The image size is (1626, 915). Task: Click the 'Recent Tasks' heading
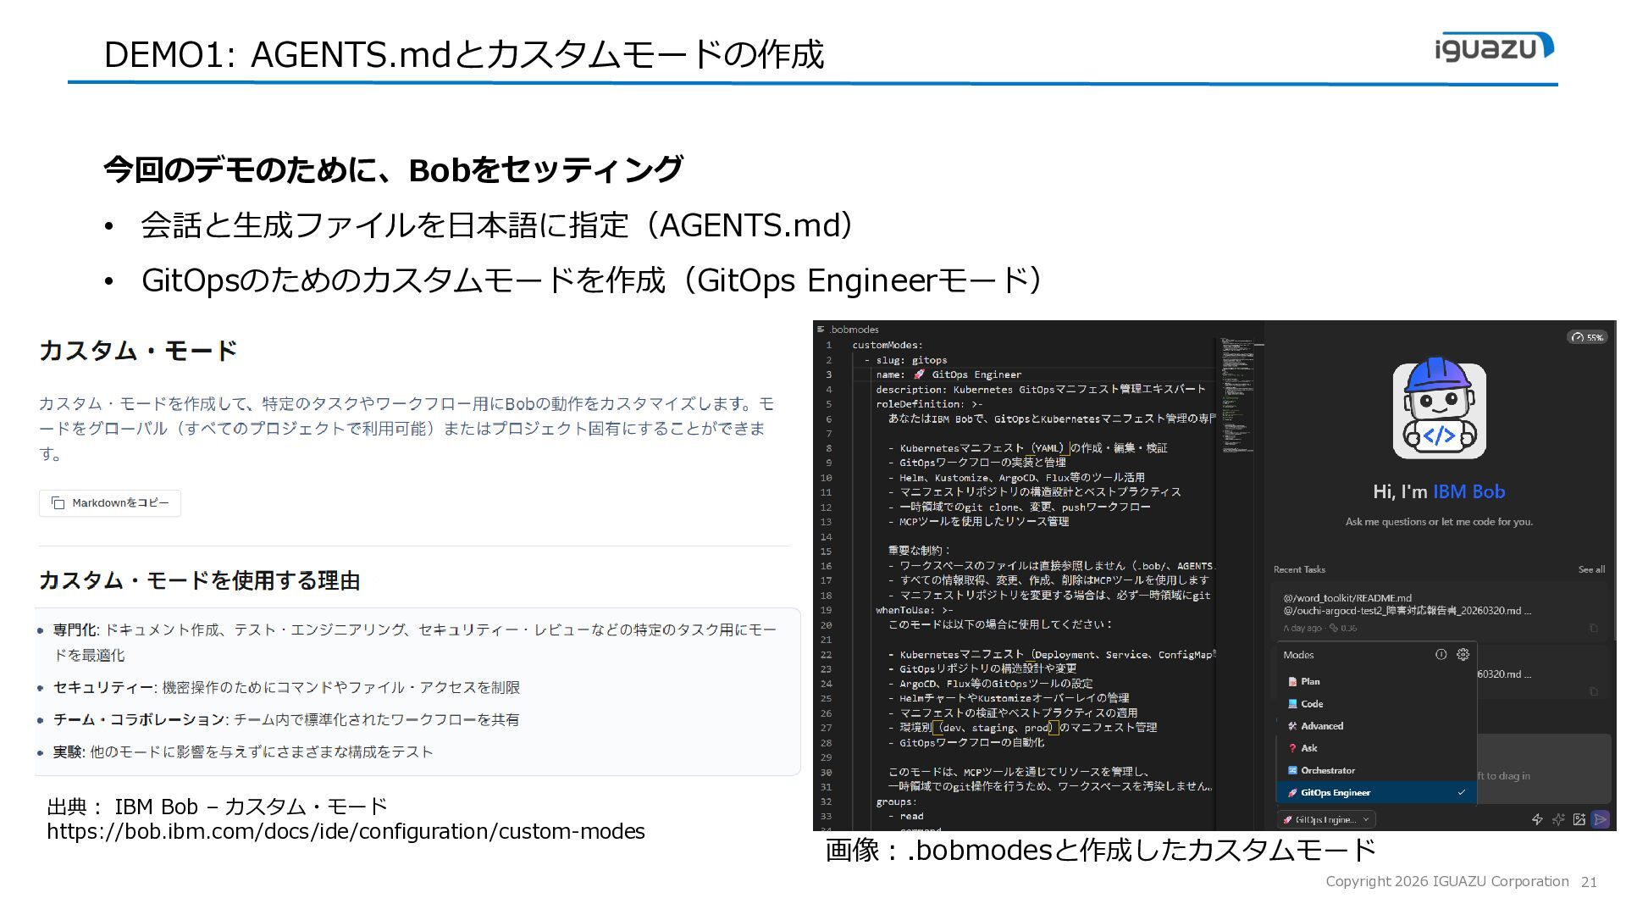1299,569
